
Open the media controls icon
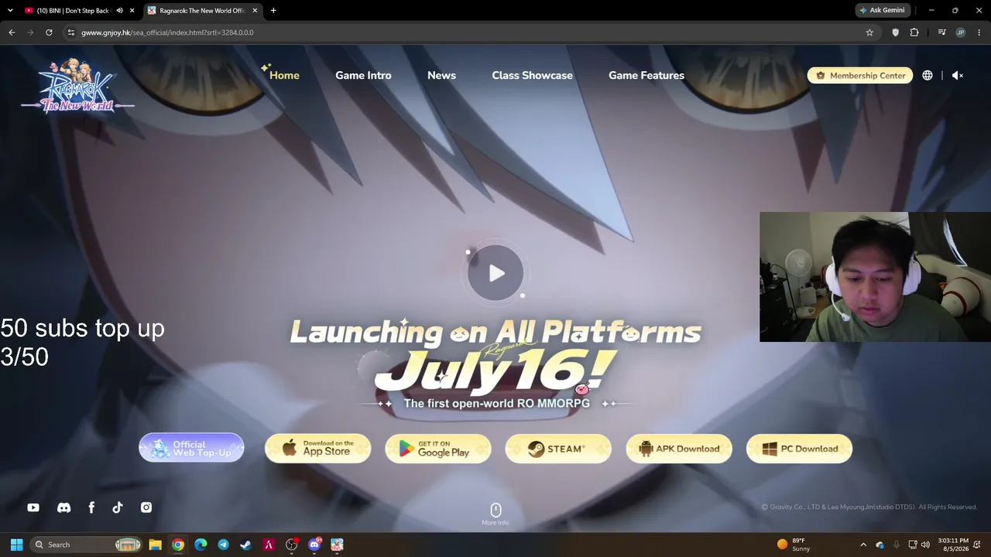pyautogui.click(x=941, y=32)
